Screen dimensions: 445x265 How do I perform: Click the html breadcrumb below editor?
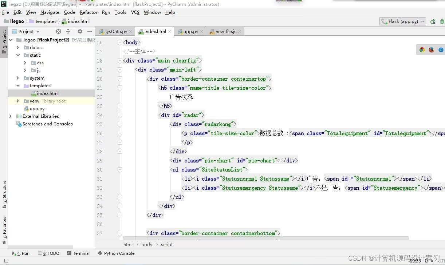coord(128,245)
